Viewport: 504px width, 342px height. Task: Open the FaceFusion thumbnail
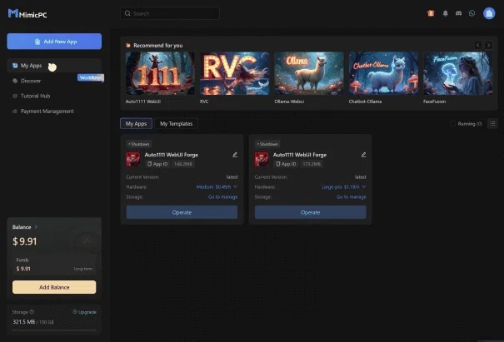457,73
